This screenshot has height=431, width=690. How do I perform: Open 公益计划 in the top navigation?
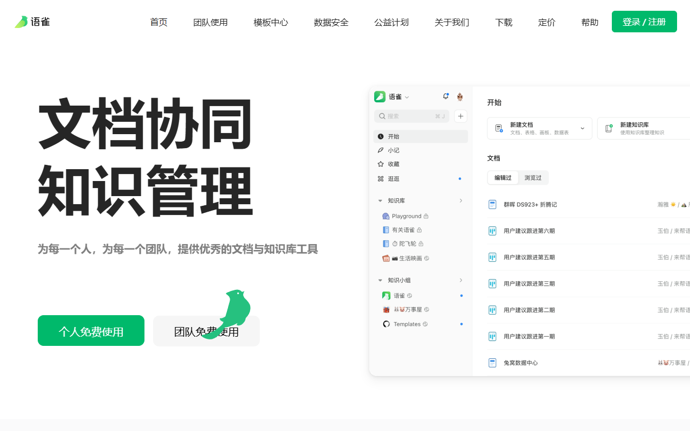(391, 22)
